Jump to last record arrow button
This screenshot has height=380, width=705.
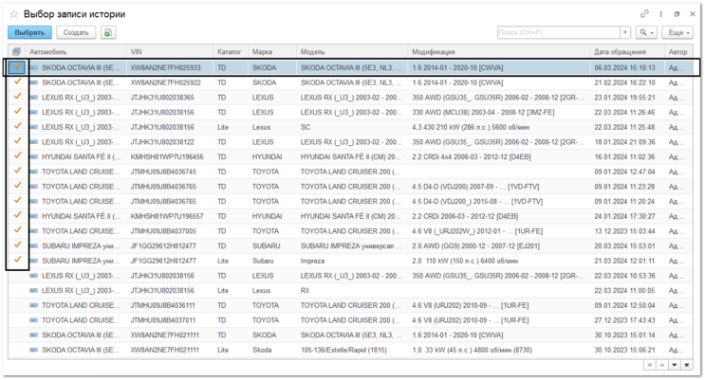[687, 365]
